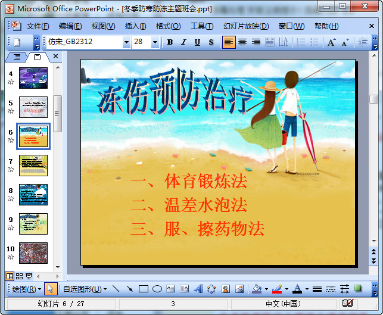Insert picture from file
This screenshot has width=383, height=315.
coord(239,289)
